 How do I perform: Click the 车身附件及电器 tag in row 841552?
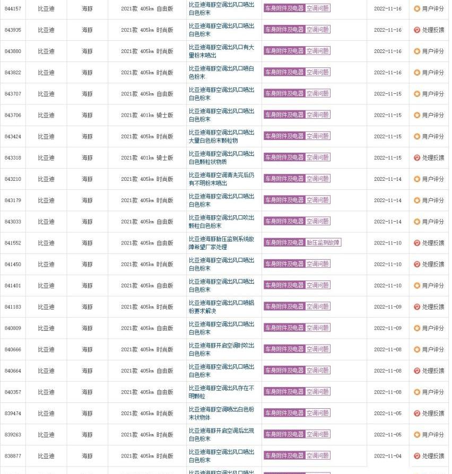click(x=284, y=242)
